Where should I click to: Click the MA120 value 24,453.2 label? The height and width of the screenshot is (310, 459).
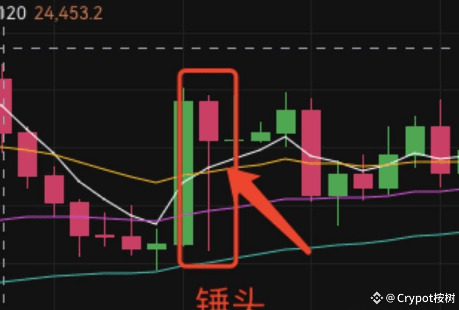click(69, 13)
